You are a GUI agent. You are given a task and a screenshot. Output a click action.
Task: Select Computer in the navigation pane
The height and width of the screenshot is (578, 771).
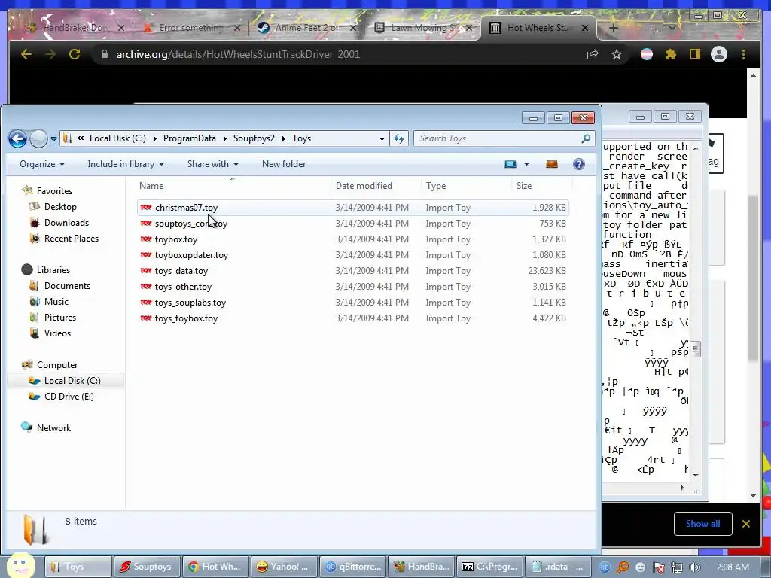(57, 365)
